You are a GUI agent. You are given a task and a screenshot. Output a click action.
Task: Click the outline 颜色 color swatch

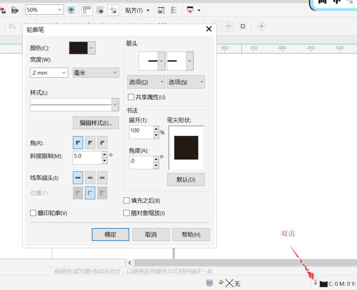78,48
